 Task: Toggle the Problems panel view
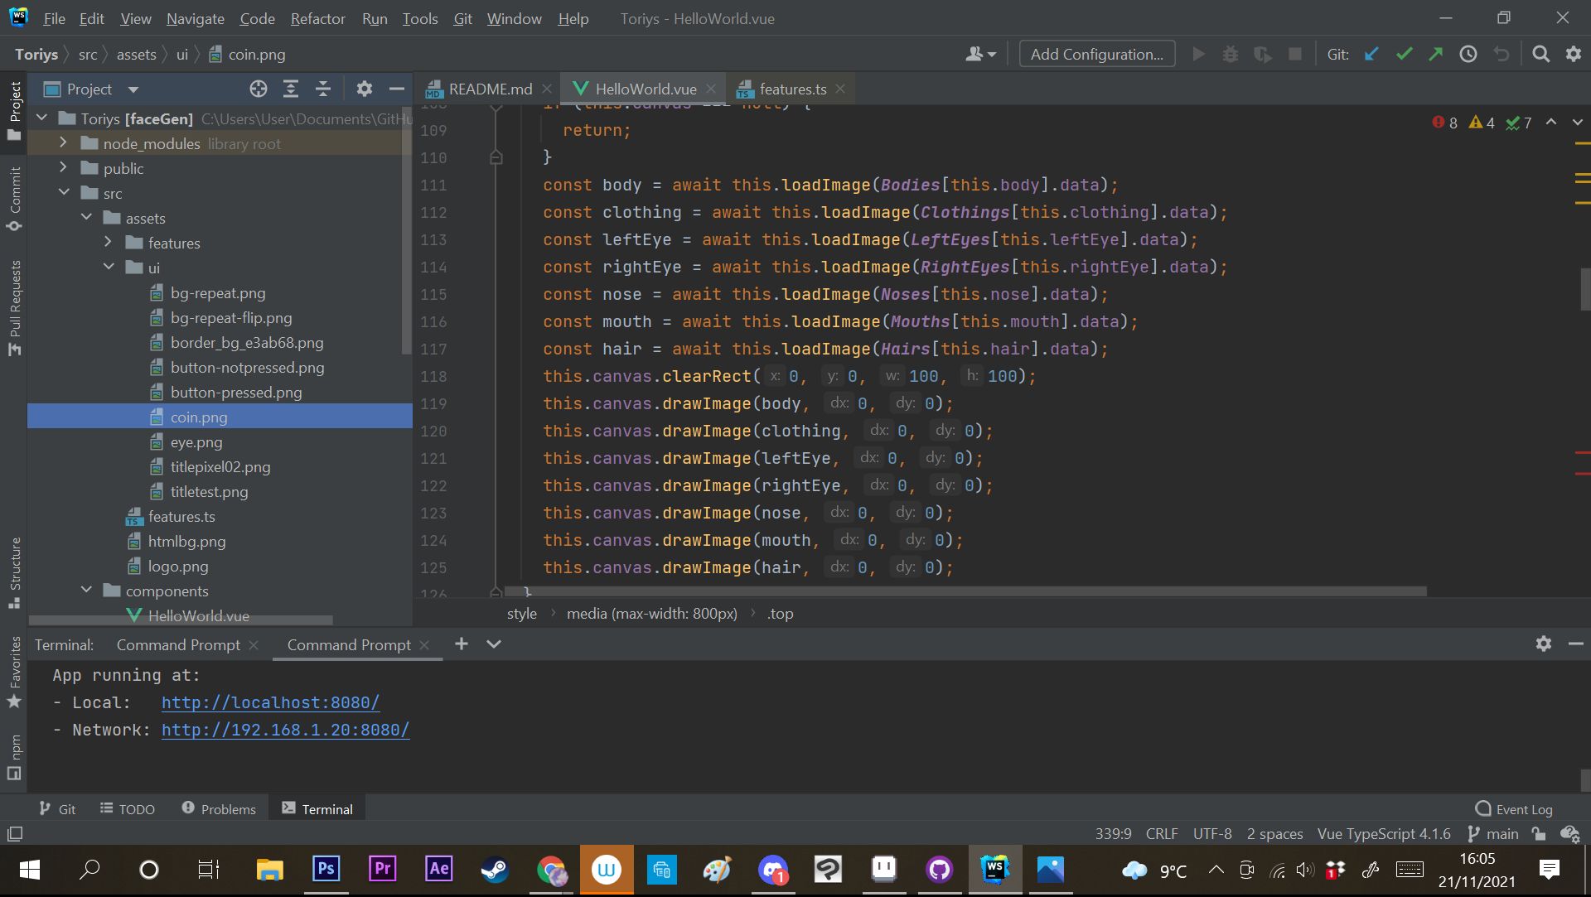coord(217,808)
